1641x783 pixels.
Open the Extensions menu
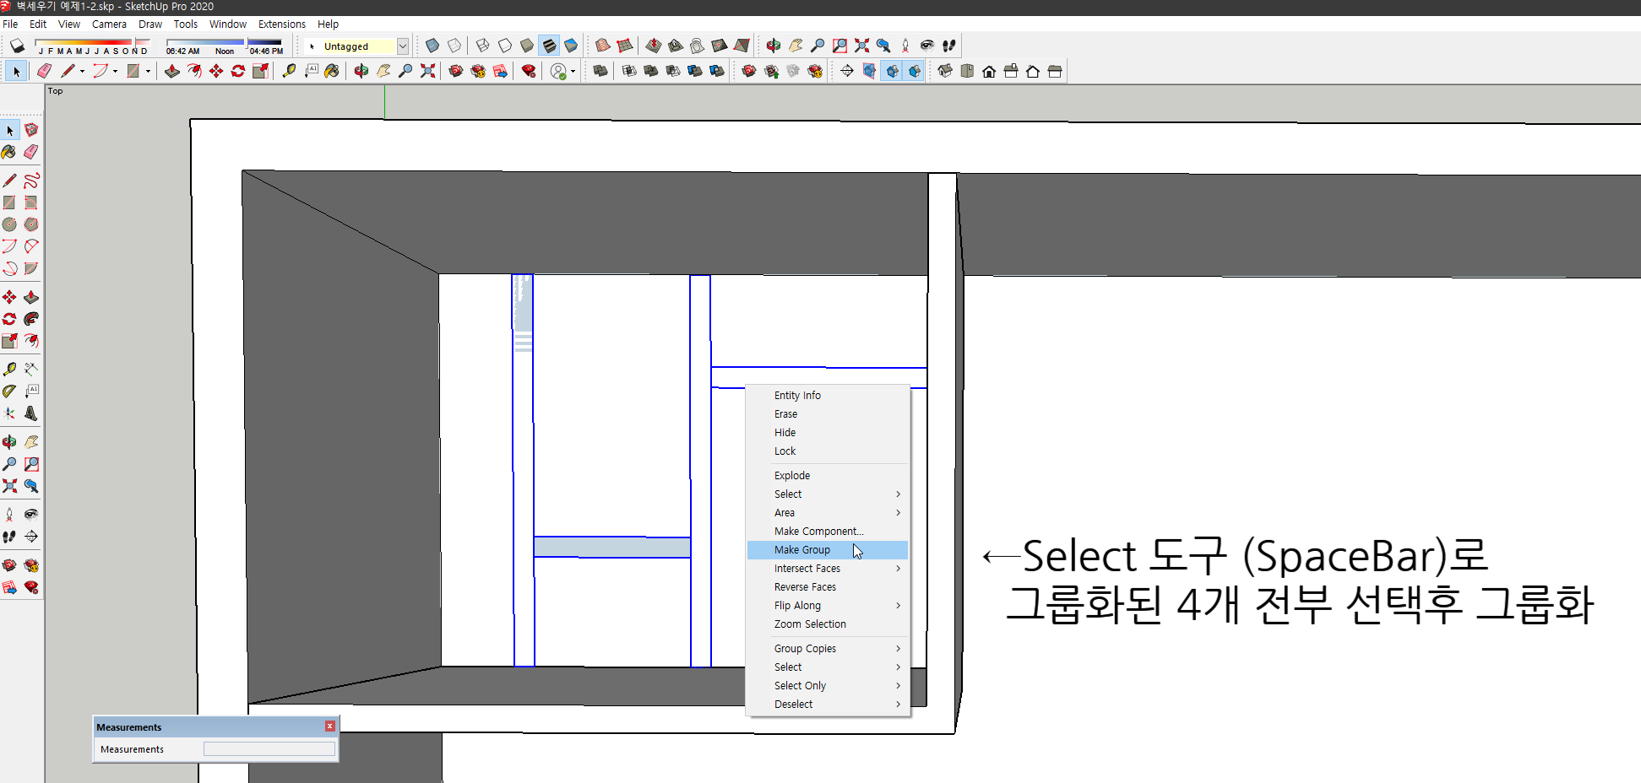click(x=282, y=24)
